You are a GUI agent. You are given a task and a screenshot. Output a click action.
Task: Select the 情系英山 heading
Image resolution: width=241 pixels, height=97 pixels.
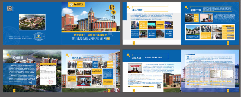(x=76, y=58)
